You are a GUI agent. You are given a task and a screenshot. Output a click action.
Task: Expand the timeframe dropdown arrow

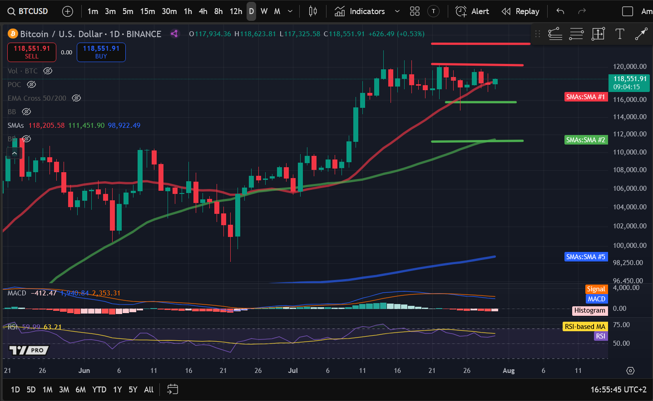291,11
